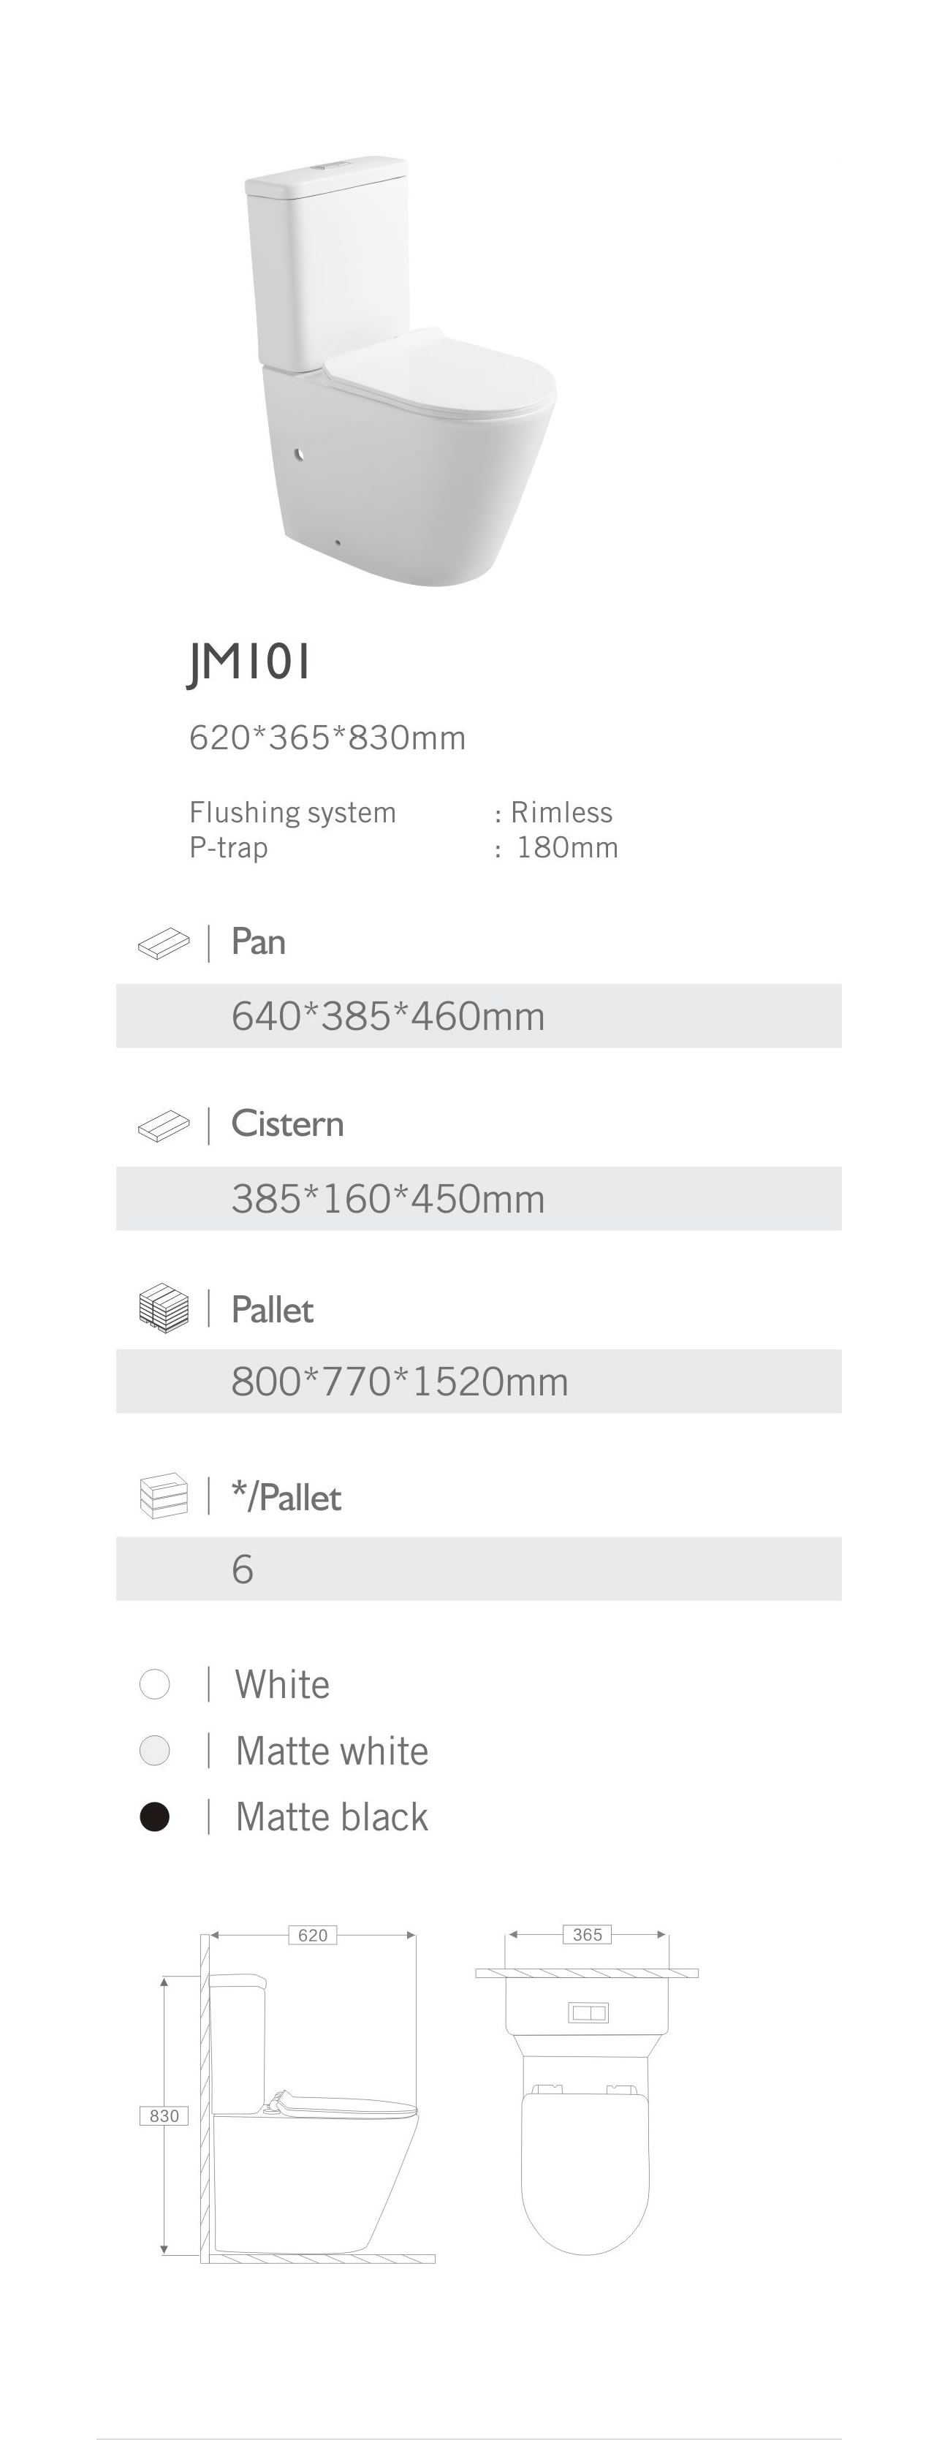934x2440 pixels.
Task: Click the Cistern box icon
Action: pos(163,1126)
